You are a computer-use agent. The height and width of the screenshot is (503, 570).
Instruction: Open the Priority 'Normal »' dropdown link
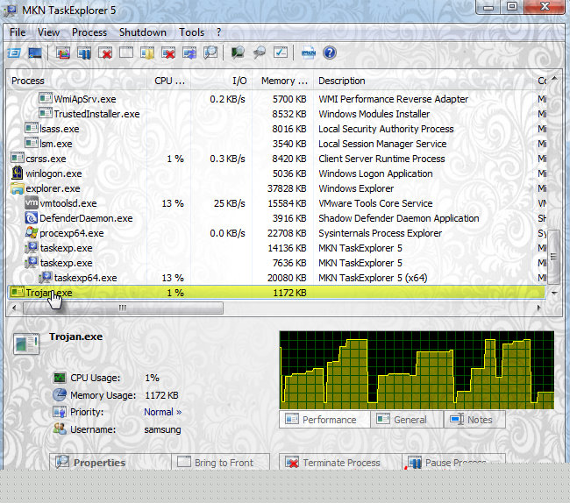tap(162, 412)
